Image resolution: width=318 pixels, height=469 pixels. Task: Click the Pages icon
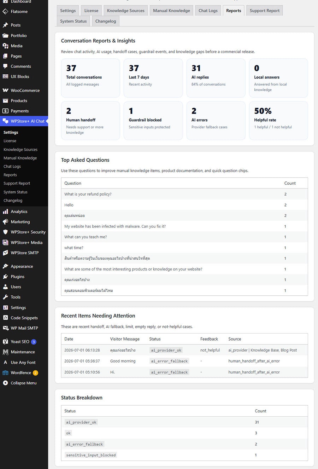click(5, 56)
